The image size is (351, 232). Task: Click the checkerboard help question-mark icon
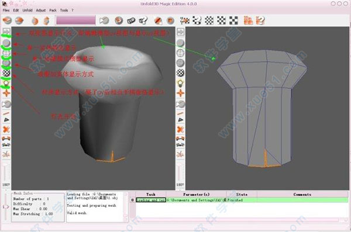(x=197, y=20)
